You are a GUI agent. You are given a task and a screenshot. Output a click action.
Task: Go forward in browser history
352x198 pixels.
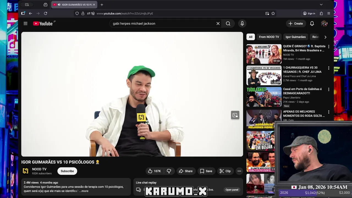[38, 13]
